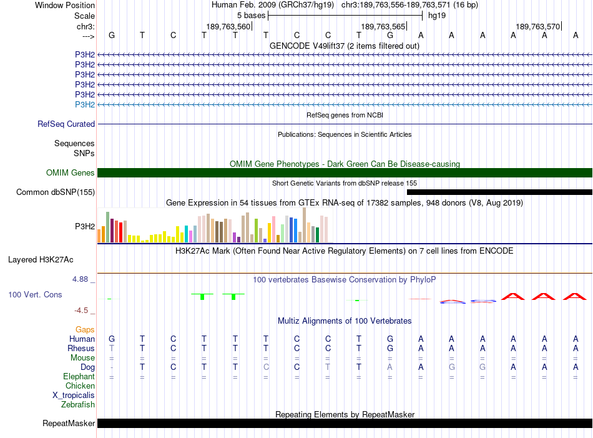Select the Dog alignment row label
The height and width of the screenshot is (438, 593).
tap(87, 367)
